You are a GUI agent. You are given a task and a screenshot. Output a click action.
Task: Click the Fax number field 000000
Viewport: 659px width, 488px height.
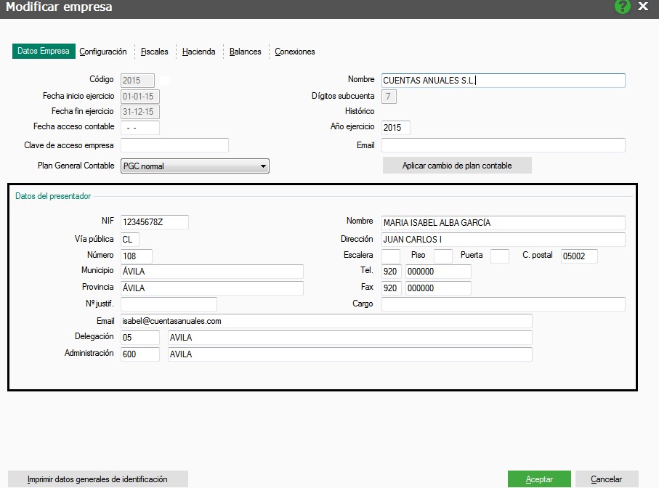click(x=438, y=288)
